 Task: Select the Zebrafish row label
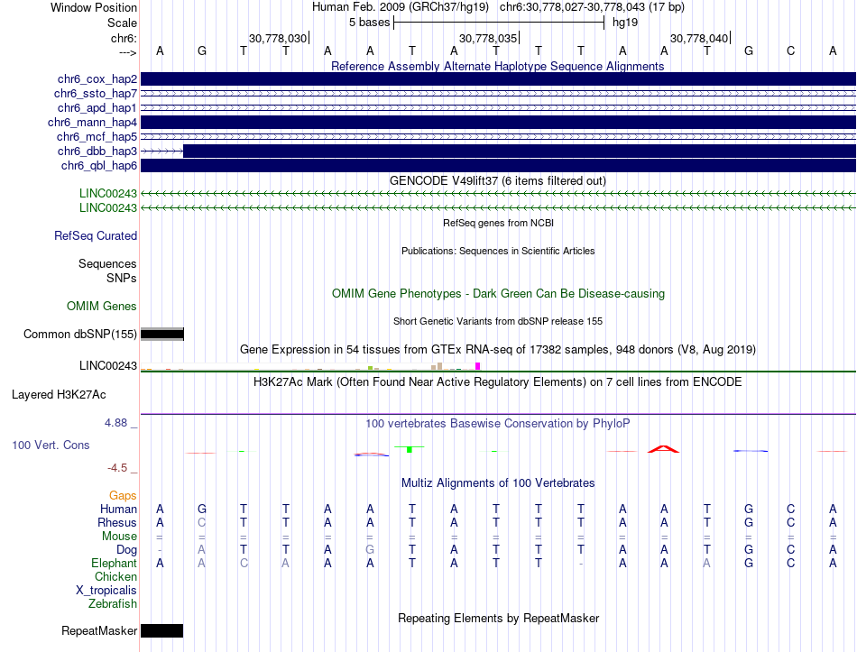(x=113, y=604)
